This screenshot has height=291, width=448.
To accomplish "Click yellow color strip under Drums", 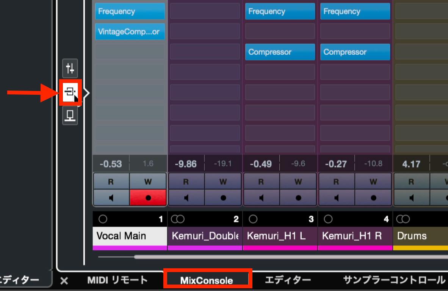I will point(421,247).
